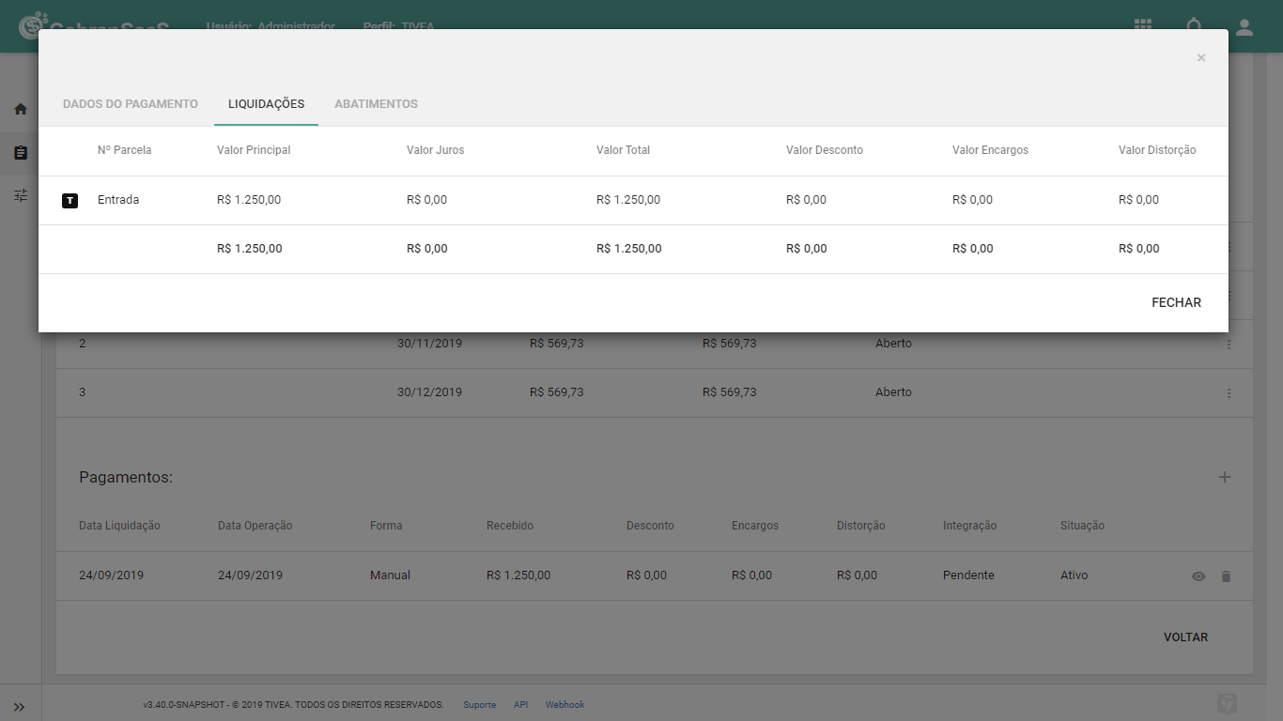
Task: Open the clipboard icon in the sidebar
Action: click(x=21, y=152)
